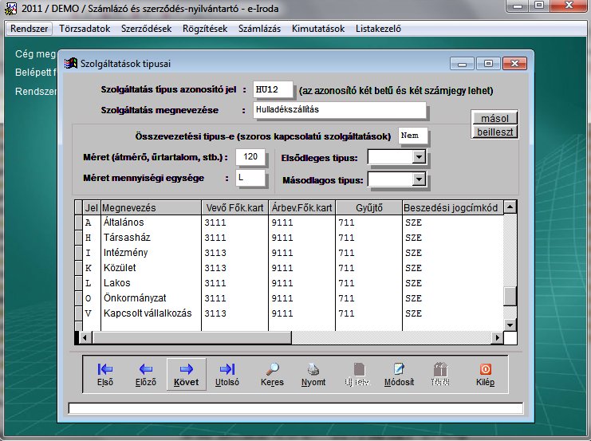Click the Előző previous record arrow
The width and height of the screenshot is (591, 441).
(145, 374)
